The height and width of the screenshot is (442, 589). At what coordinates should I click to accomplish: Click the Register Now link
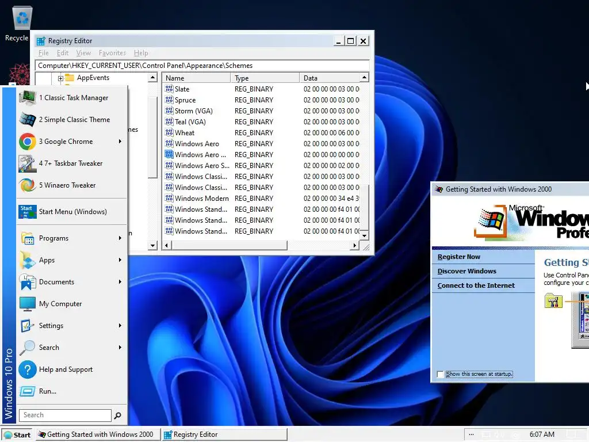(458, 257)
